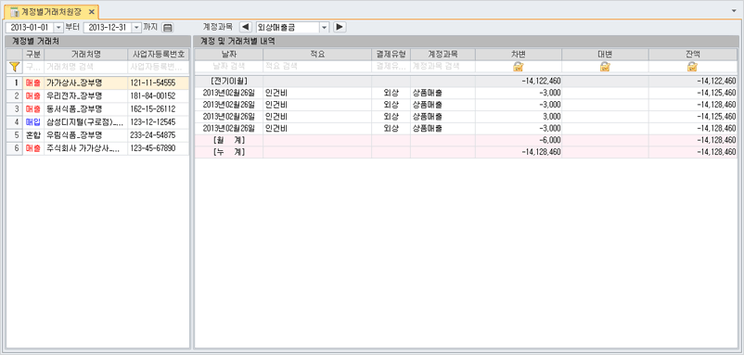Select customer row 주식회사 가가상사
Viewport: 744px width, 355px height.
[x=97, y=148]
